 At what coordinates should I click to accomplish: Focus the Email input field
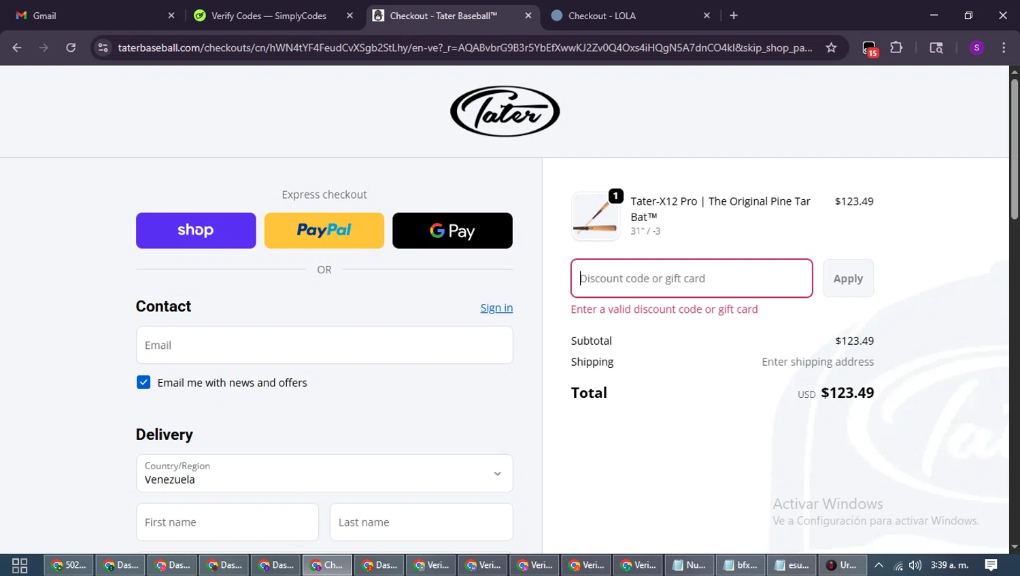[x=324, y=345]
